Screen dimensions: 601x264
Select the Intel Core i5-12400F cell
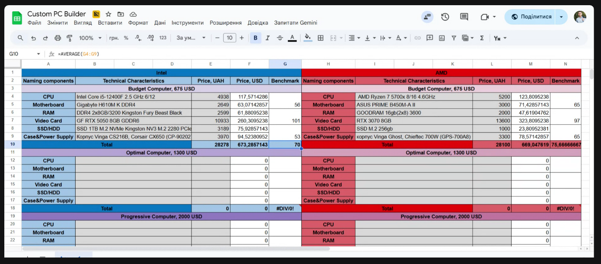[x=133, y=97]
